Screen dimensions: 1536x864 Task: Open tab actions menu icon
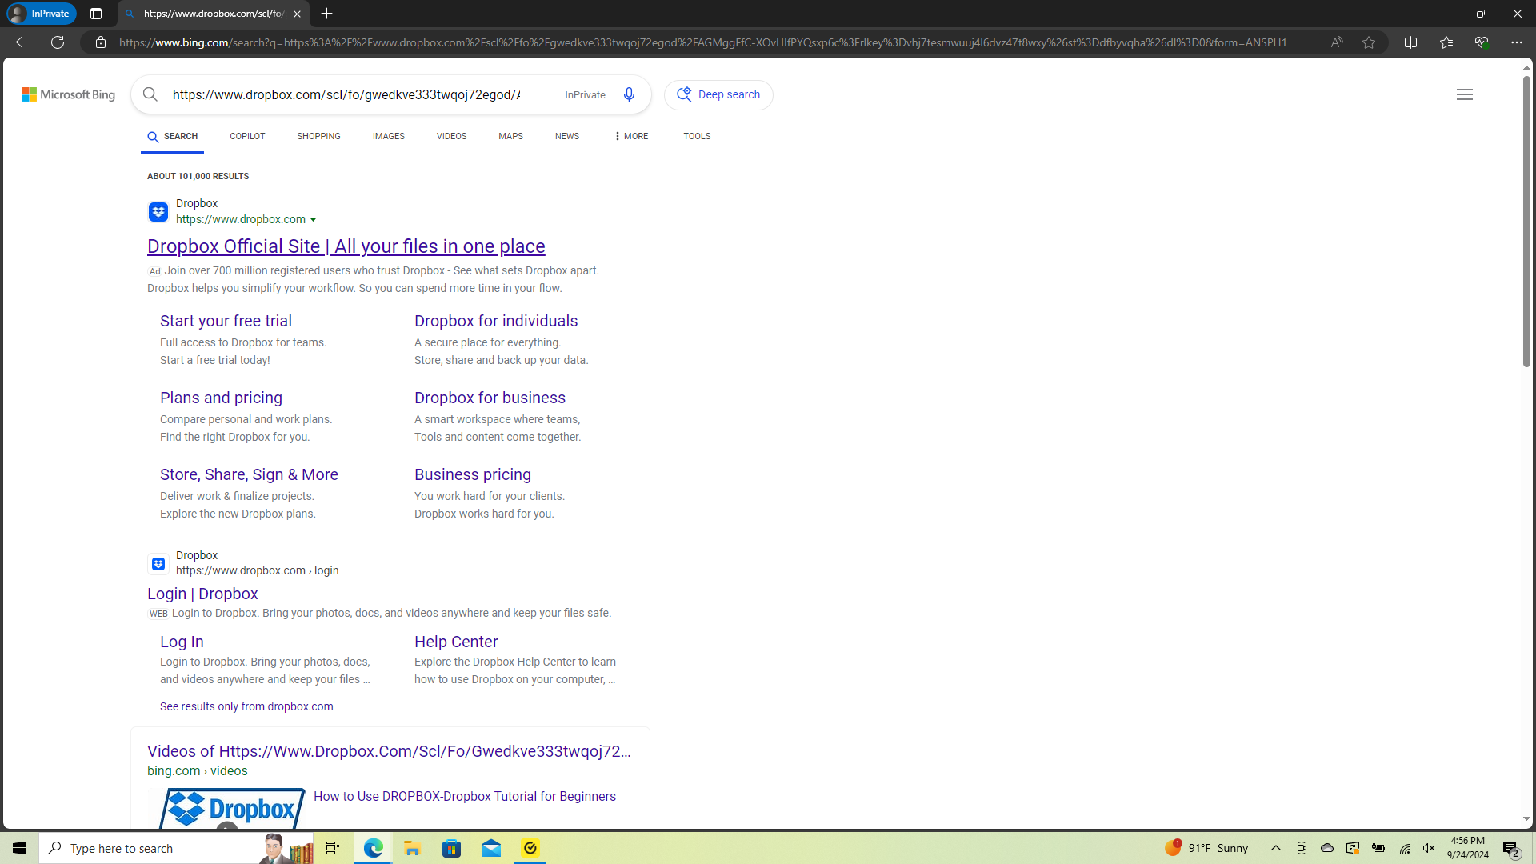(96, 14)
